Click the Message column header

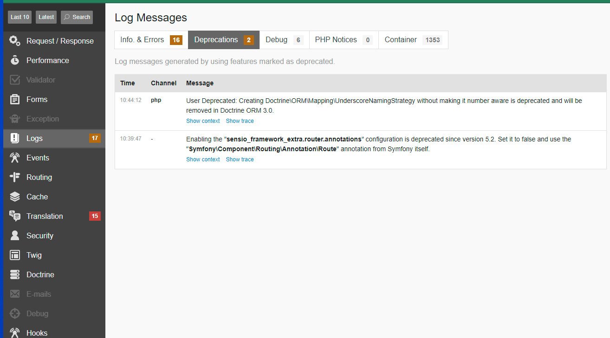pos(200,83)
